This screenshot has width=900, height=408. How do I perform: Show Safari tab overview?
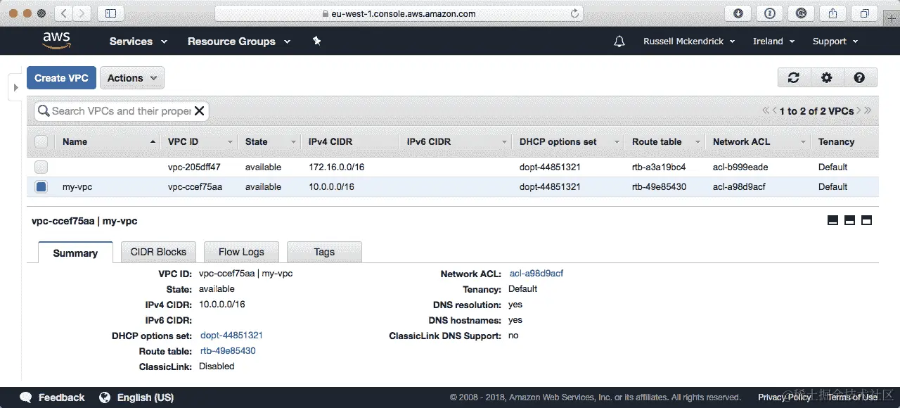865,13
